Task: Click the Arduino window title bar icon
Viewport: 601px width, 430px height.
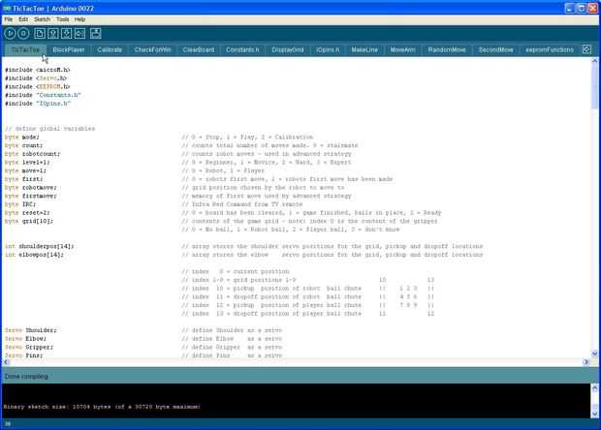Action: click(7, 8)
